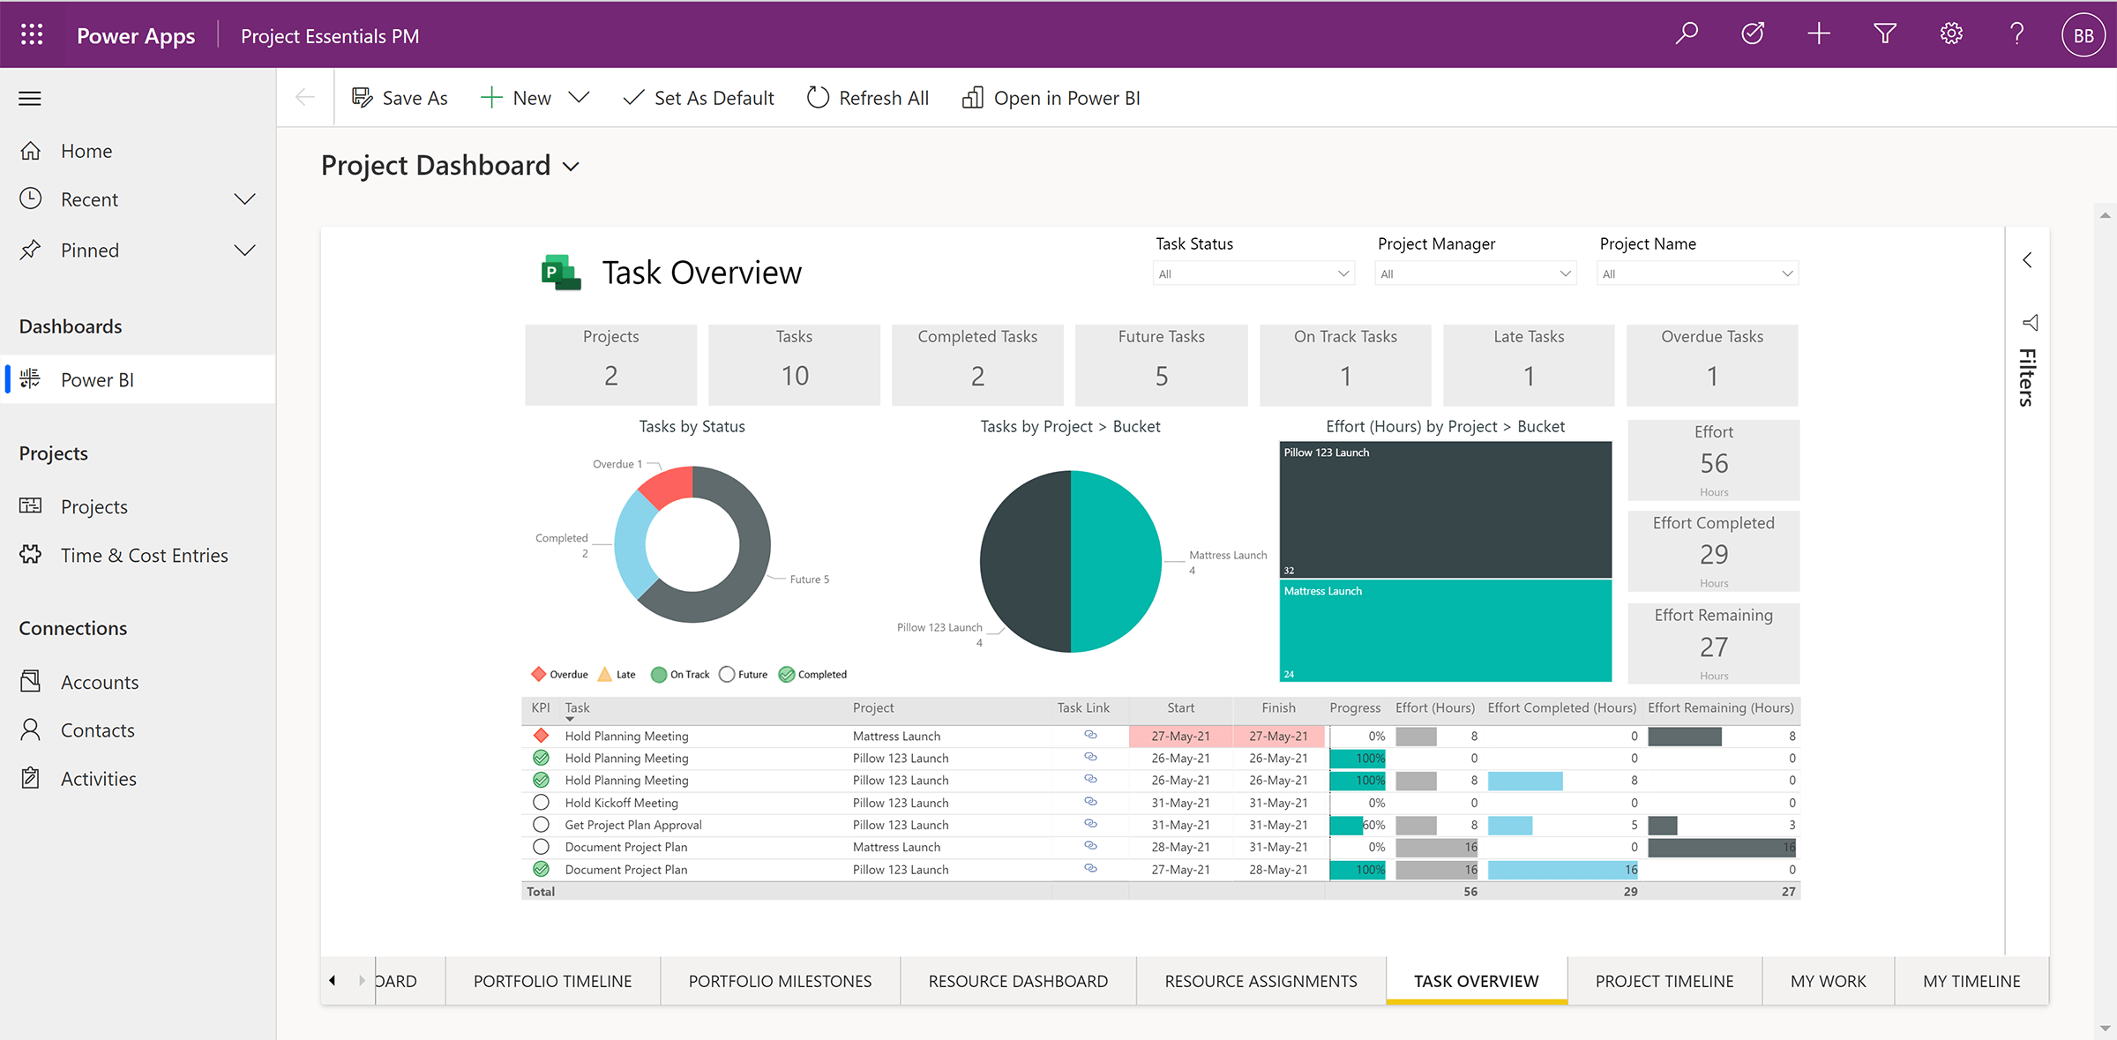Image resolution: width=2117 pixels, height=1040 pixels.
Task: Open the app launcher waffle icon
Action: (x=32, y=34)
